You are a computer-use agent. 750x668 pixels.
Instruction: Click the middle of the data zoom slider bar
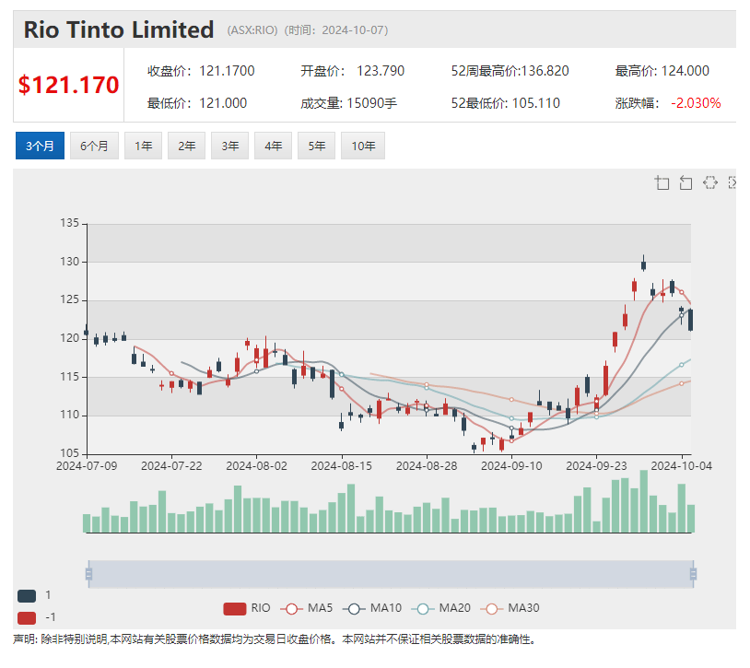[x=391, y=574]
